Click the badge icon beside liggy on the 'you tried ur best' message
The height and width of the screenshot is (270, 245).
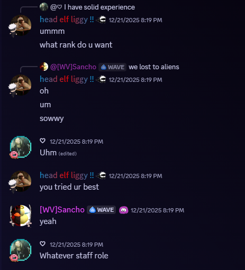click(x=101, y=175)
